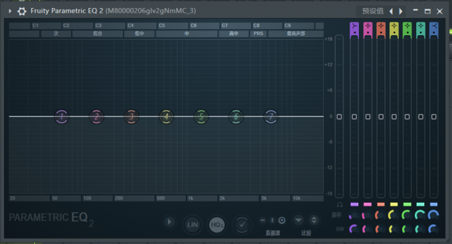Image resolution: width=452 pixels, height=244 pixels.
Task: Click band 2 node on the EQ curve
Action: click(96, 117)
